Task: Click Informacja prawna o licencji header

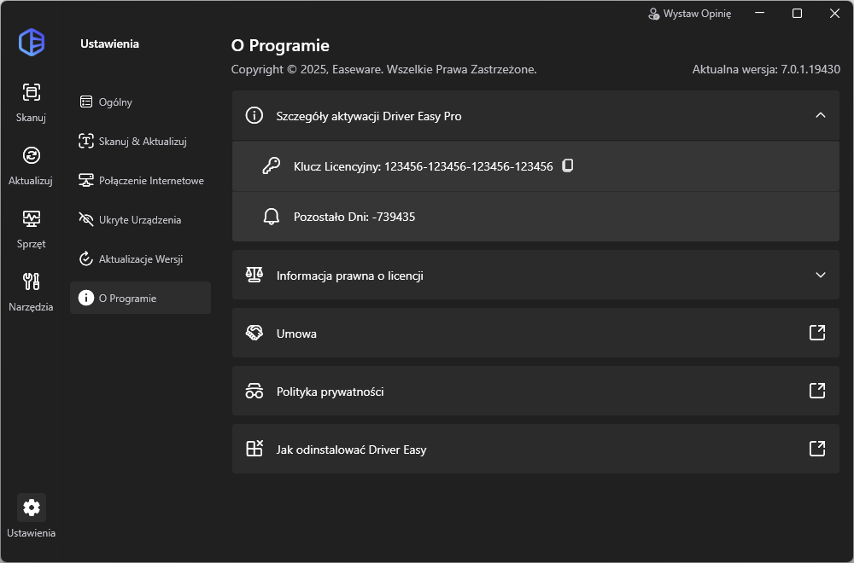Action: 535,276
